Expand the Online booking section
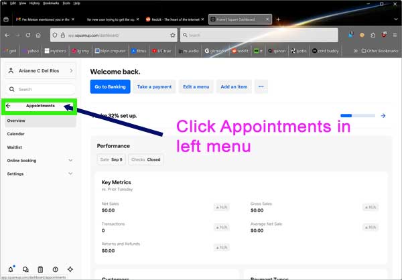 (40, 161)
